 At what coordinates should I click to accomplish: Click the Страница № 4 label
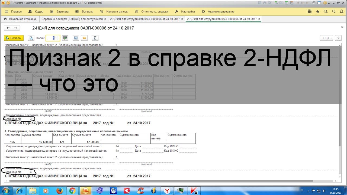click(x=18, y=172)
